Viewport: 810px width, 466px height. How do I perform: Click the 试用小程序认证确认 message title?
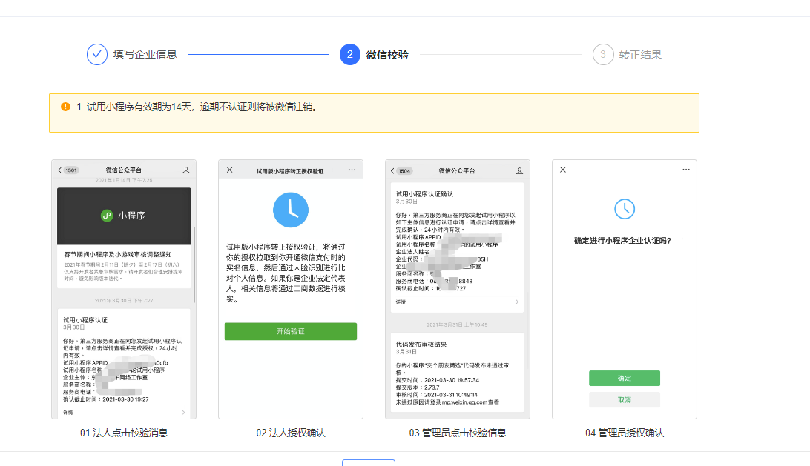click(424, 194)
